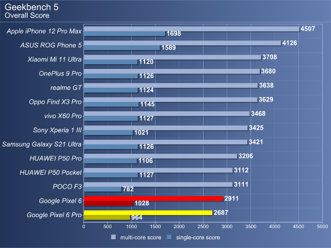Image resolution: width=331 pixels, height=248 pixels.
Task: Click the 1021 single-core value
Action: click(x=141, y=132)
